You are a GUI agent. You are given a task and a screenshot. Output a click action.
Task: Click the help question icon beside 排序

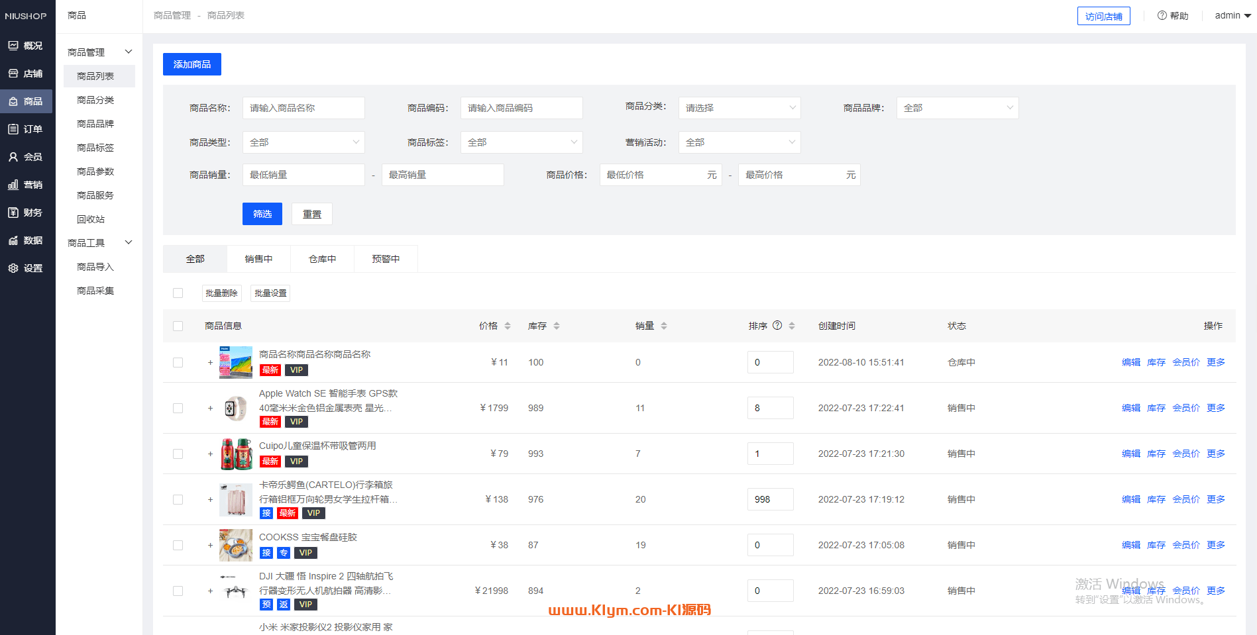tap(777, 325)
